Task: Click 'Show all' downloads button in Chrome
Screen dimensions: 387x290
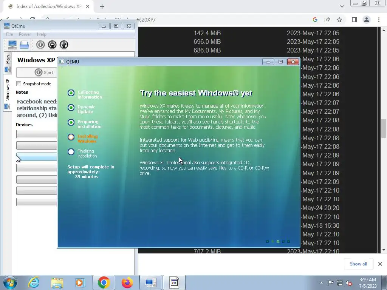Action: click(358, 264)
